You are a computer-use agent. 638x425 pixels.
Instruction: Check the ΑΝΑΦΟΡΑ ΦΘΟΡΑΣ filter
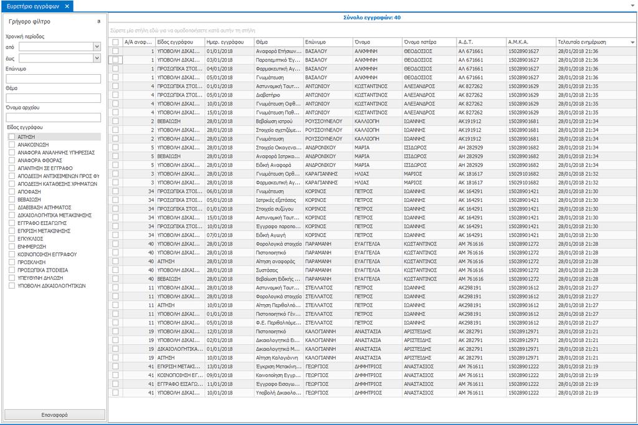tap(12, 160)
